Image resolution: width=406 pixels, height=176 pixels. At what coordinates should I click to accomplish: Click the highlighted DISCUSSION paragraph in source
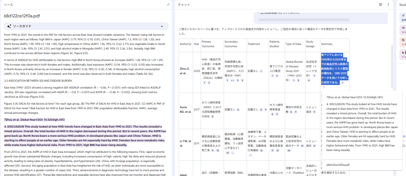(84, 136)
